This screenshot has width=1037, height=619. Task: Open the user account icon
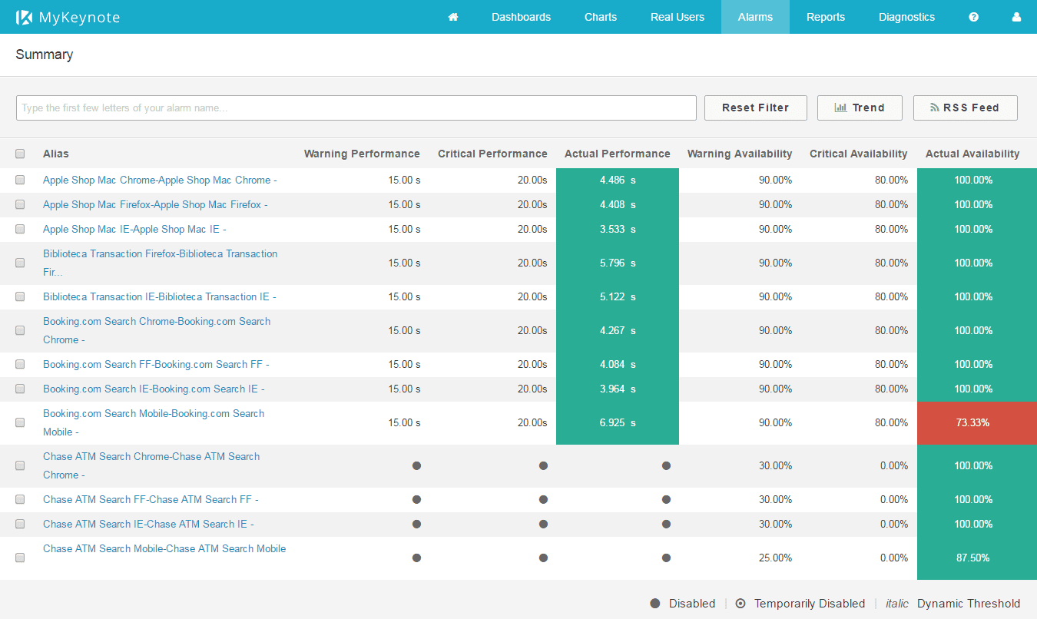click(1016, 17)
